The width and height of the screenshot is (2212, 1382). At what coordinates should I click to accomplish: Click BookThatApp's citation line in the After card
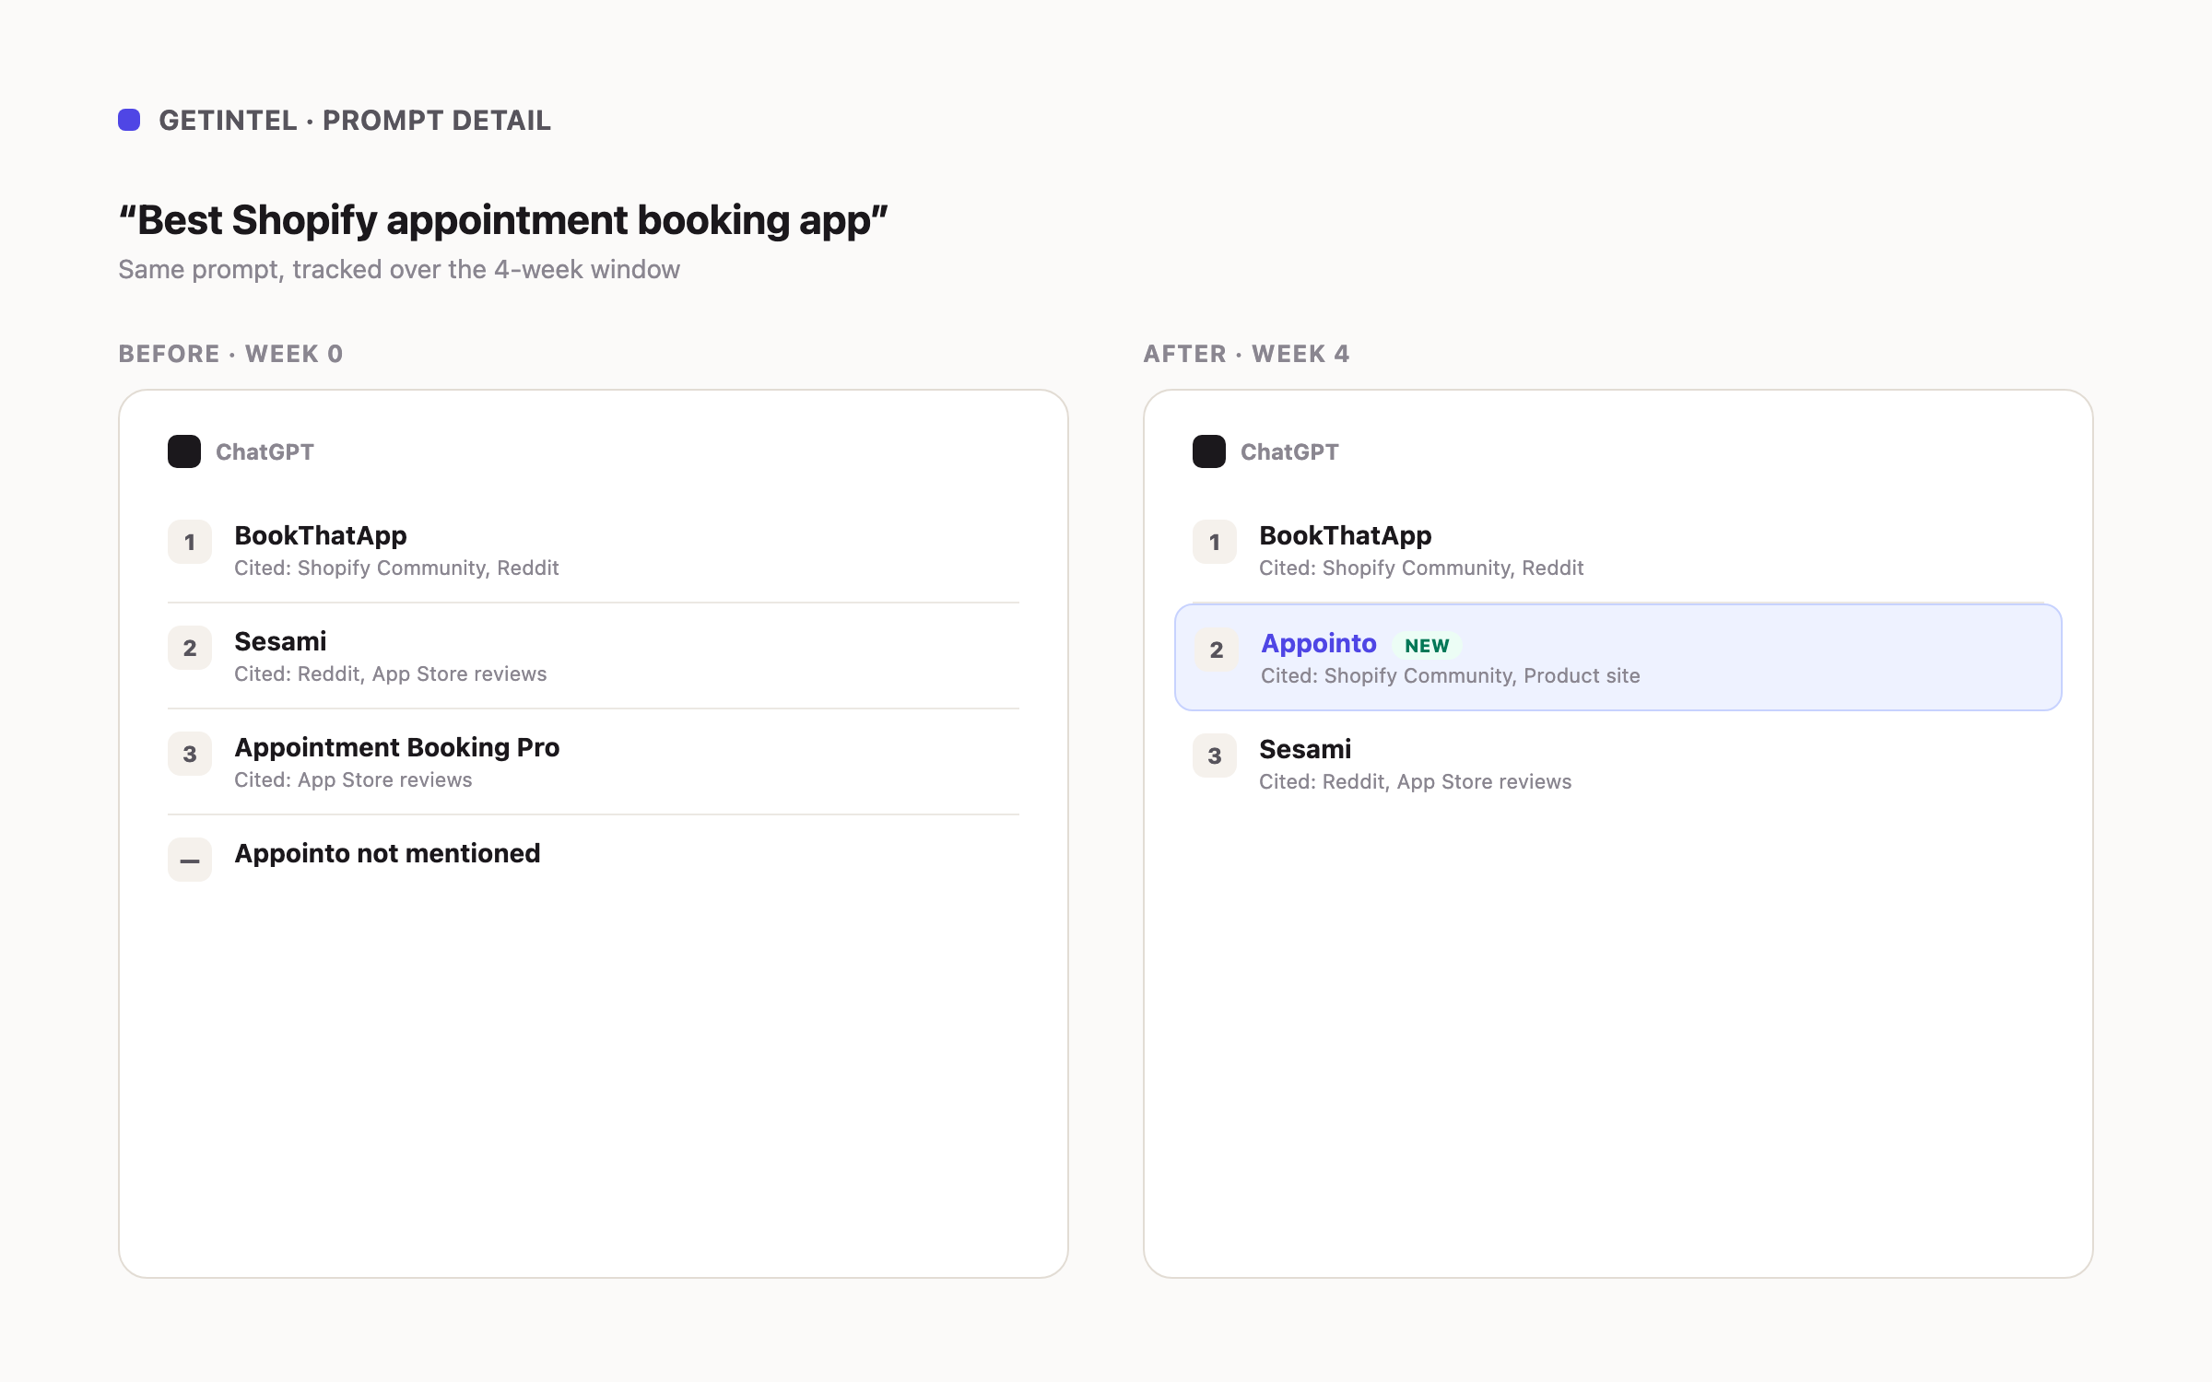coord(1421,568)
